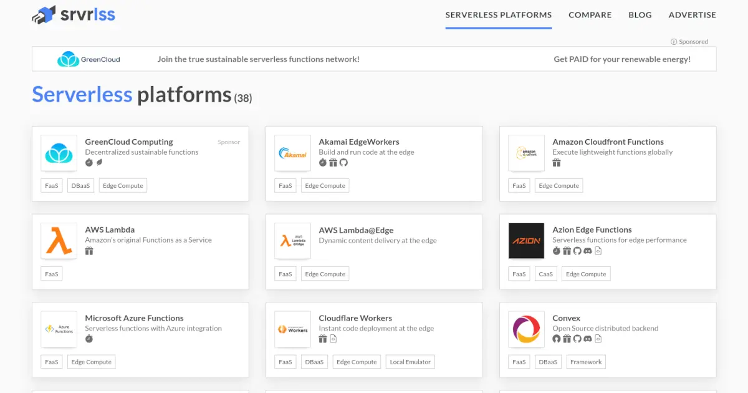Click "Amazon's original Functions as a Service"
The height and width of the screenshot is (393, 748).
pyautogui.click(x=148, y=240)
